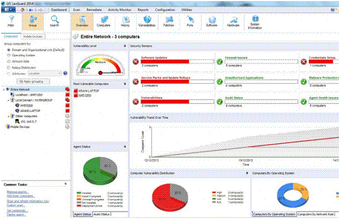Click Vulnerabilities sensor red progress bar
Image resolution: width=340 pixels, height=219 pixels.
(x=165, y=101)
